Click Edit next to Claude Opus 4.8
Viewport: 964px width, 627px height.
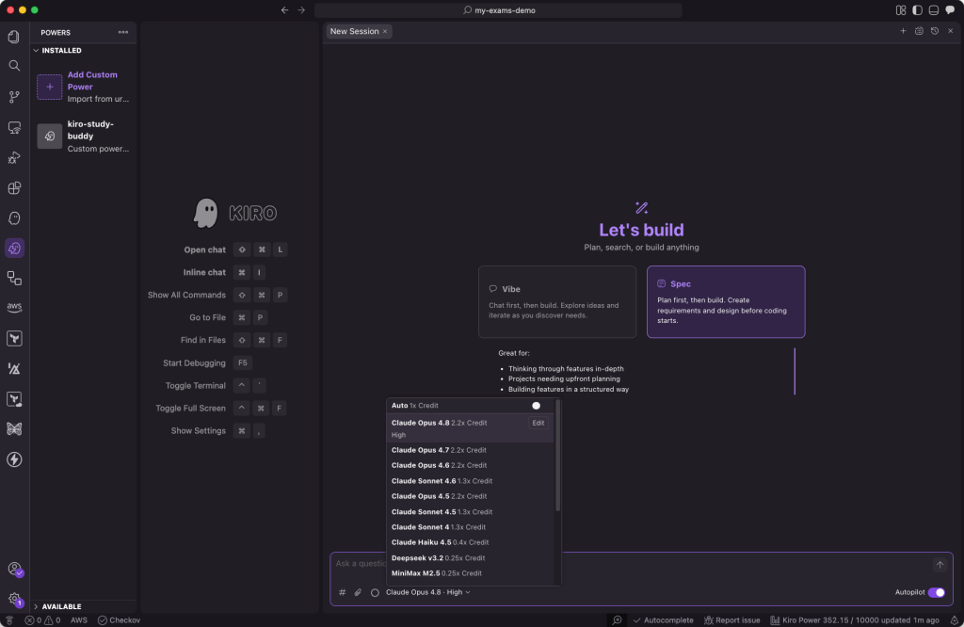pos(538,423)
